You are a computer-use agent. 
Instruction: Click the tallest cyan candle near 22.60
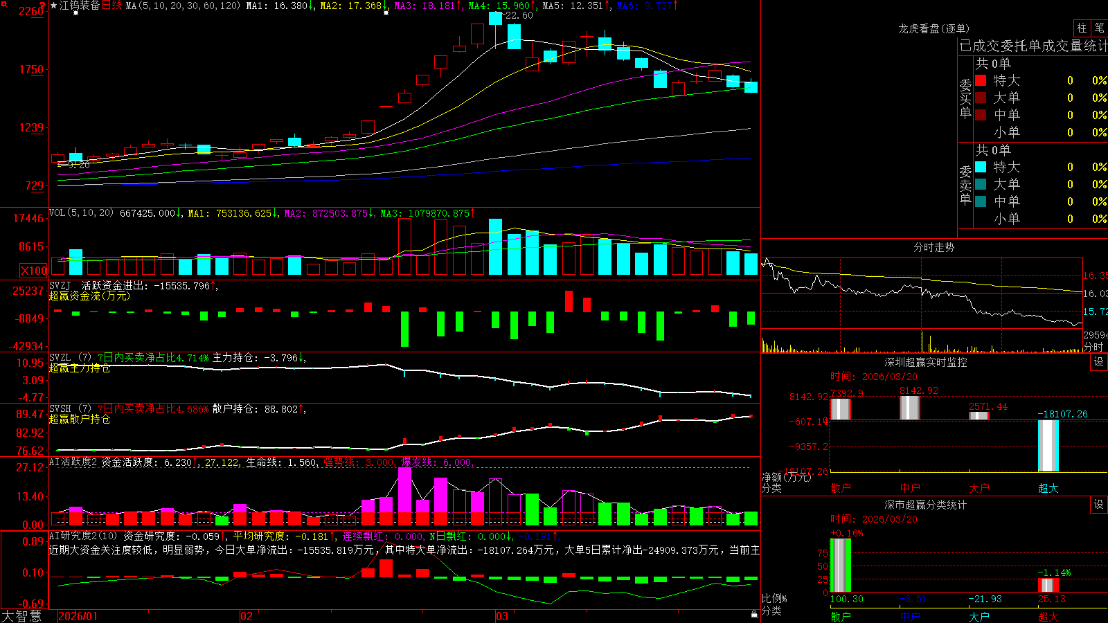[495, 18]
